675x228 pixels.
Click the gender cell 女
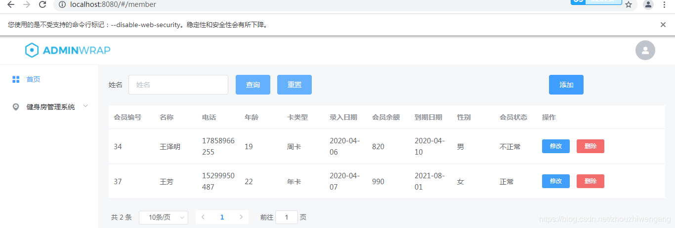[461, 182]
